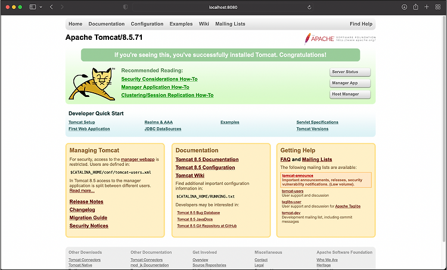Open the Apache Taglibs link
The image size is (447, 270).
tap(348, 206)
